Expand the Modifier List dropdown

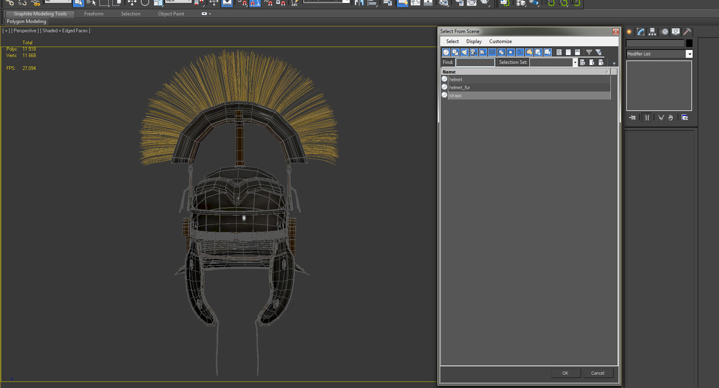point(689,54)
